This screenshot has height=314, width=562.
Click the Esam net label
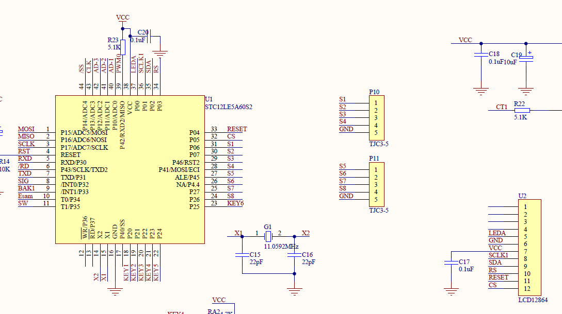(x=25, y=196)
